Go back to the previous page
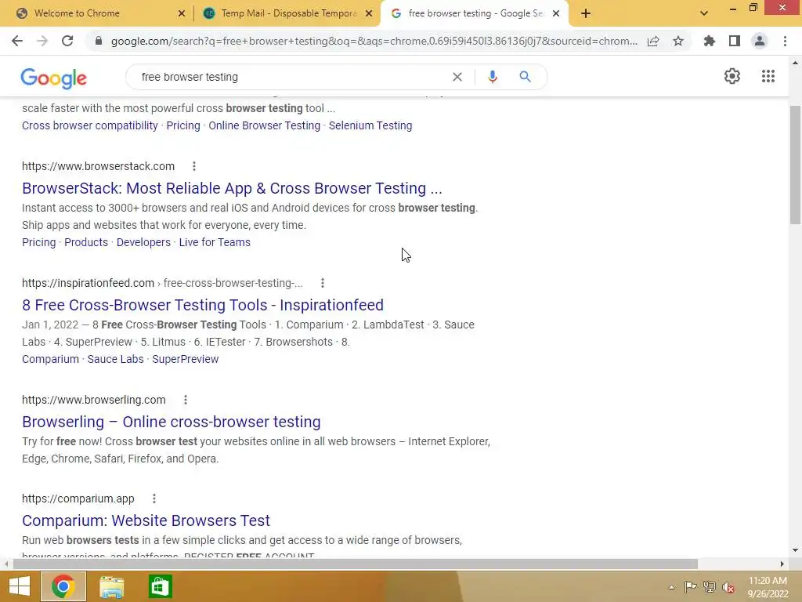This screenshot has height=602, width=802. [x=17, y=41]
